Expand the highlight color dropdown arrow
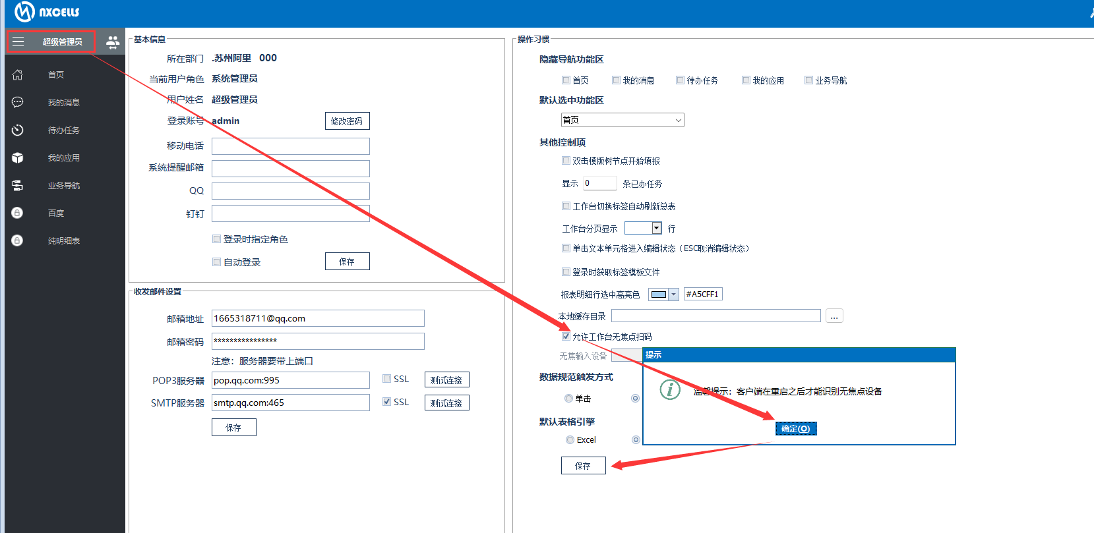 pyautogui.click(x=673, y=295)
